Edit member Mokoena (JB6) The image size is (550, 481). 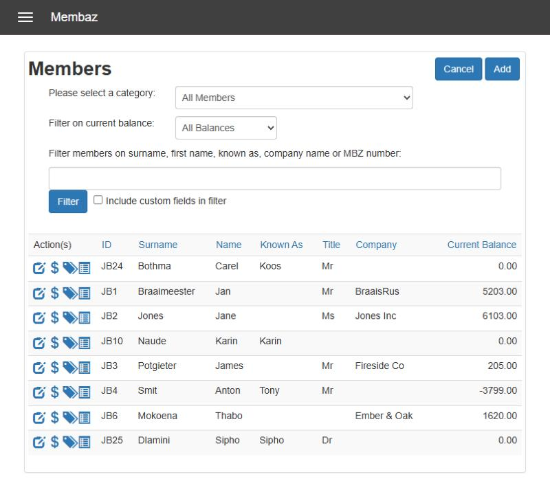(39, 418)
